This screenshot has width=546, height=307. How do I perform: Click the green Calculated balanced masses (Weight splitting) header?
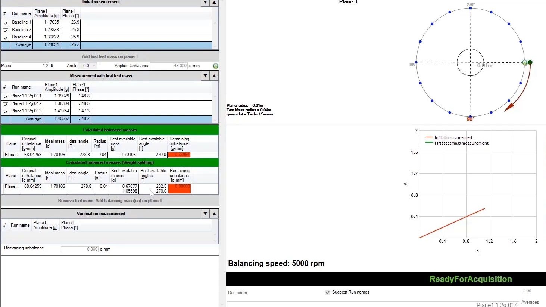(x=110, y=162)
